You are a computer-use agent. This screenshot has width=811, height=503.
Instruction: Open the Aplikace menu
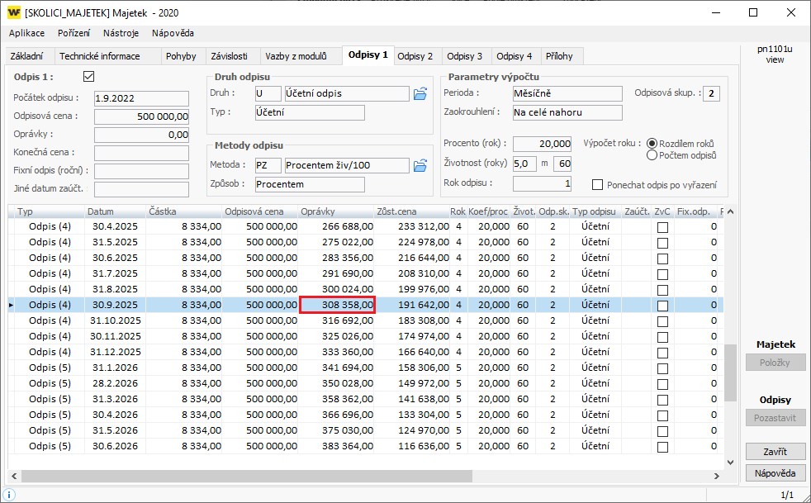point(26,33)
